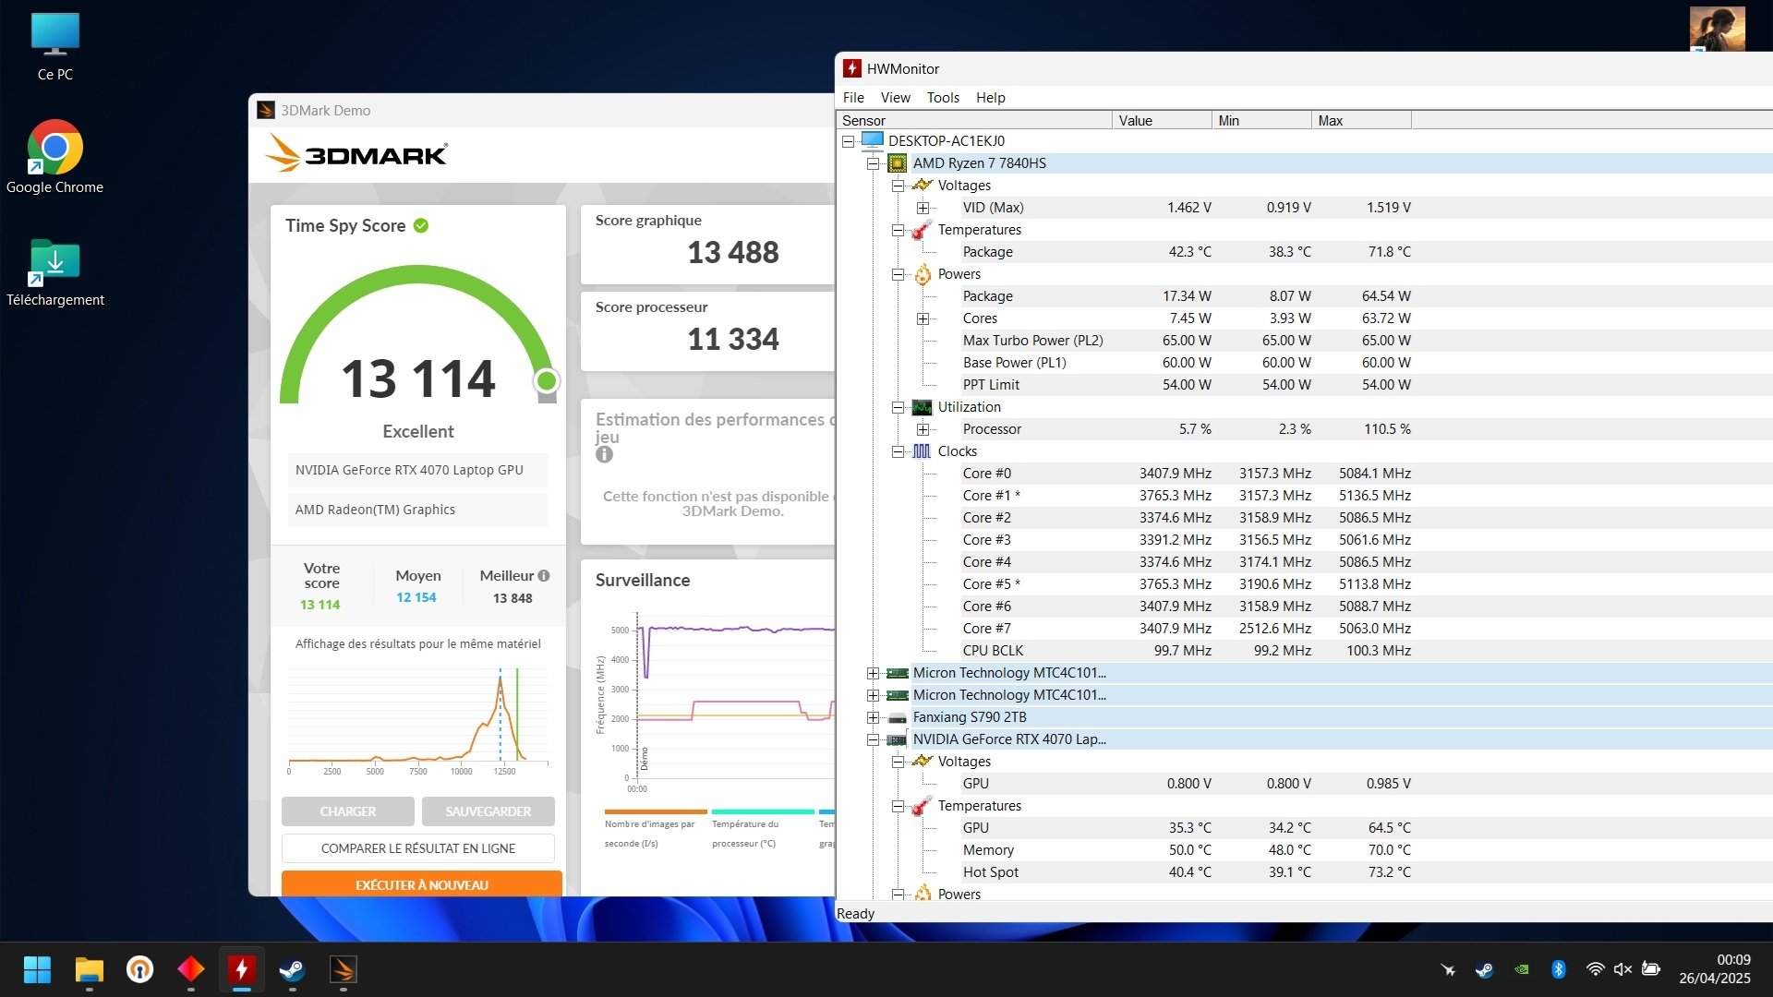1773x997 pixels.
Task: Click the CHARGER button in 3DMark
Action: pos(348,811)
